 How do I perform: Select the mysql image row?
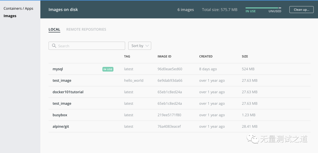pyautogui.click(x=180, y=69)
